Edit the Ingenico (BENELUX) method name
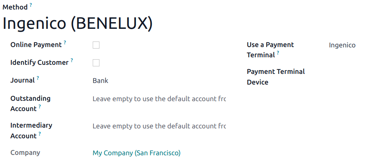 click(x=78, y=24)
